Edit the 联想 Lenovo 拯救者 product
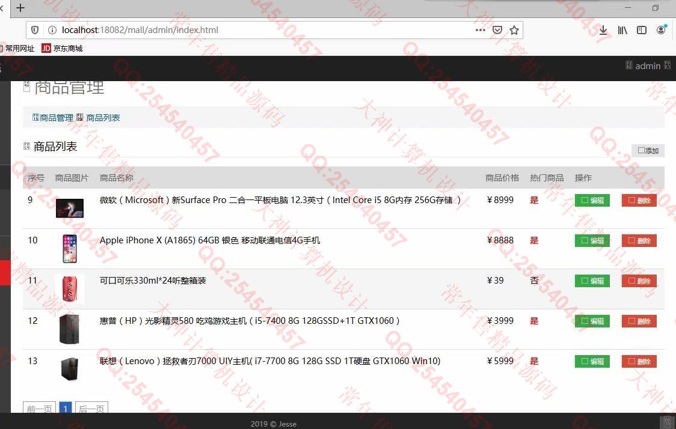The height and width of the screenshot is (429, 676). (592, 361)
